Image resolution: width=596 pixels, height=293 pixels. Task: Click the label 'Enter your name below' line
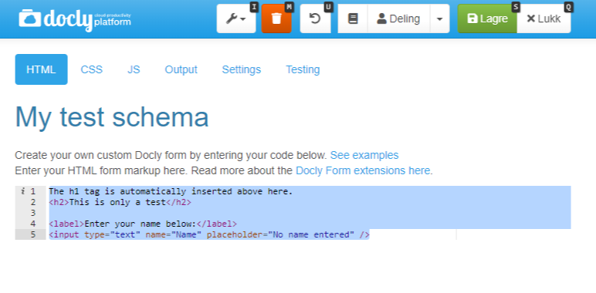point(143,224)
